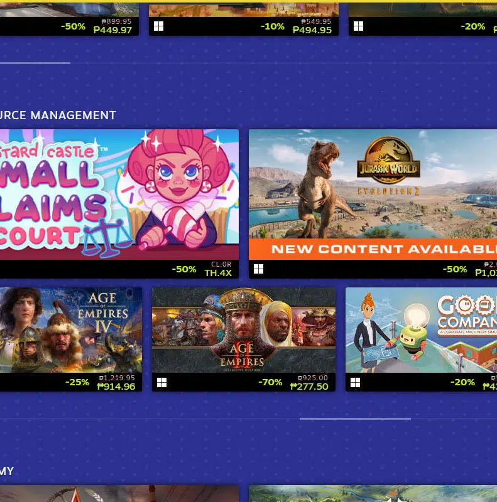This screenshot has height=502, width=497.
Task: Click Good Company -20% discount badge
Action: pos(462,382)
